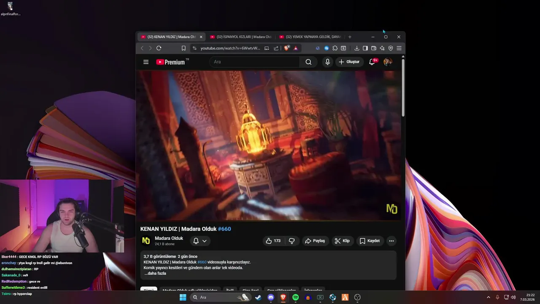This screenshot has width=540, height=304.
Task: Open the #660 link in the description
Action: coord(202,262)
